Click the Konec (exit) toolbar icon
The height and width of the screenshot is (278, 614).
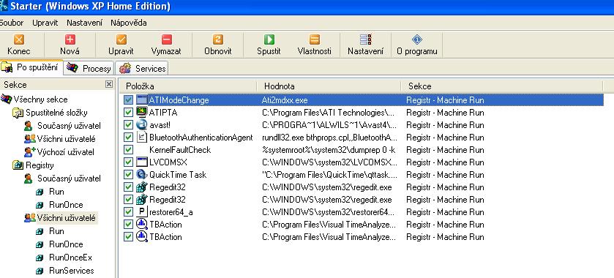point(19,40)
